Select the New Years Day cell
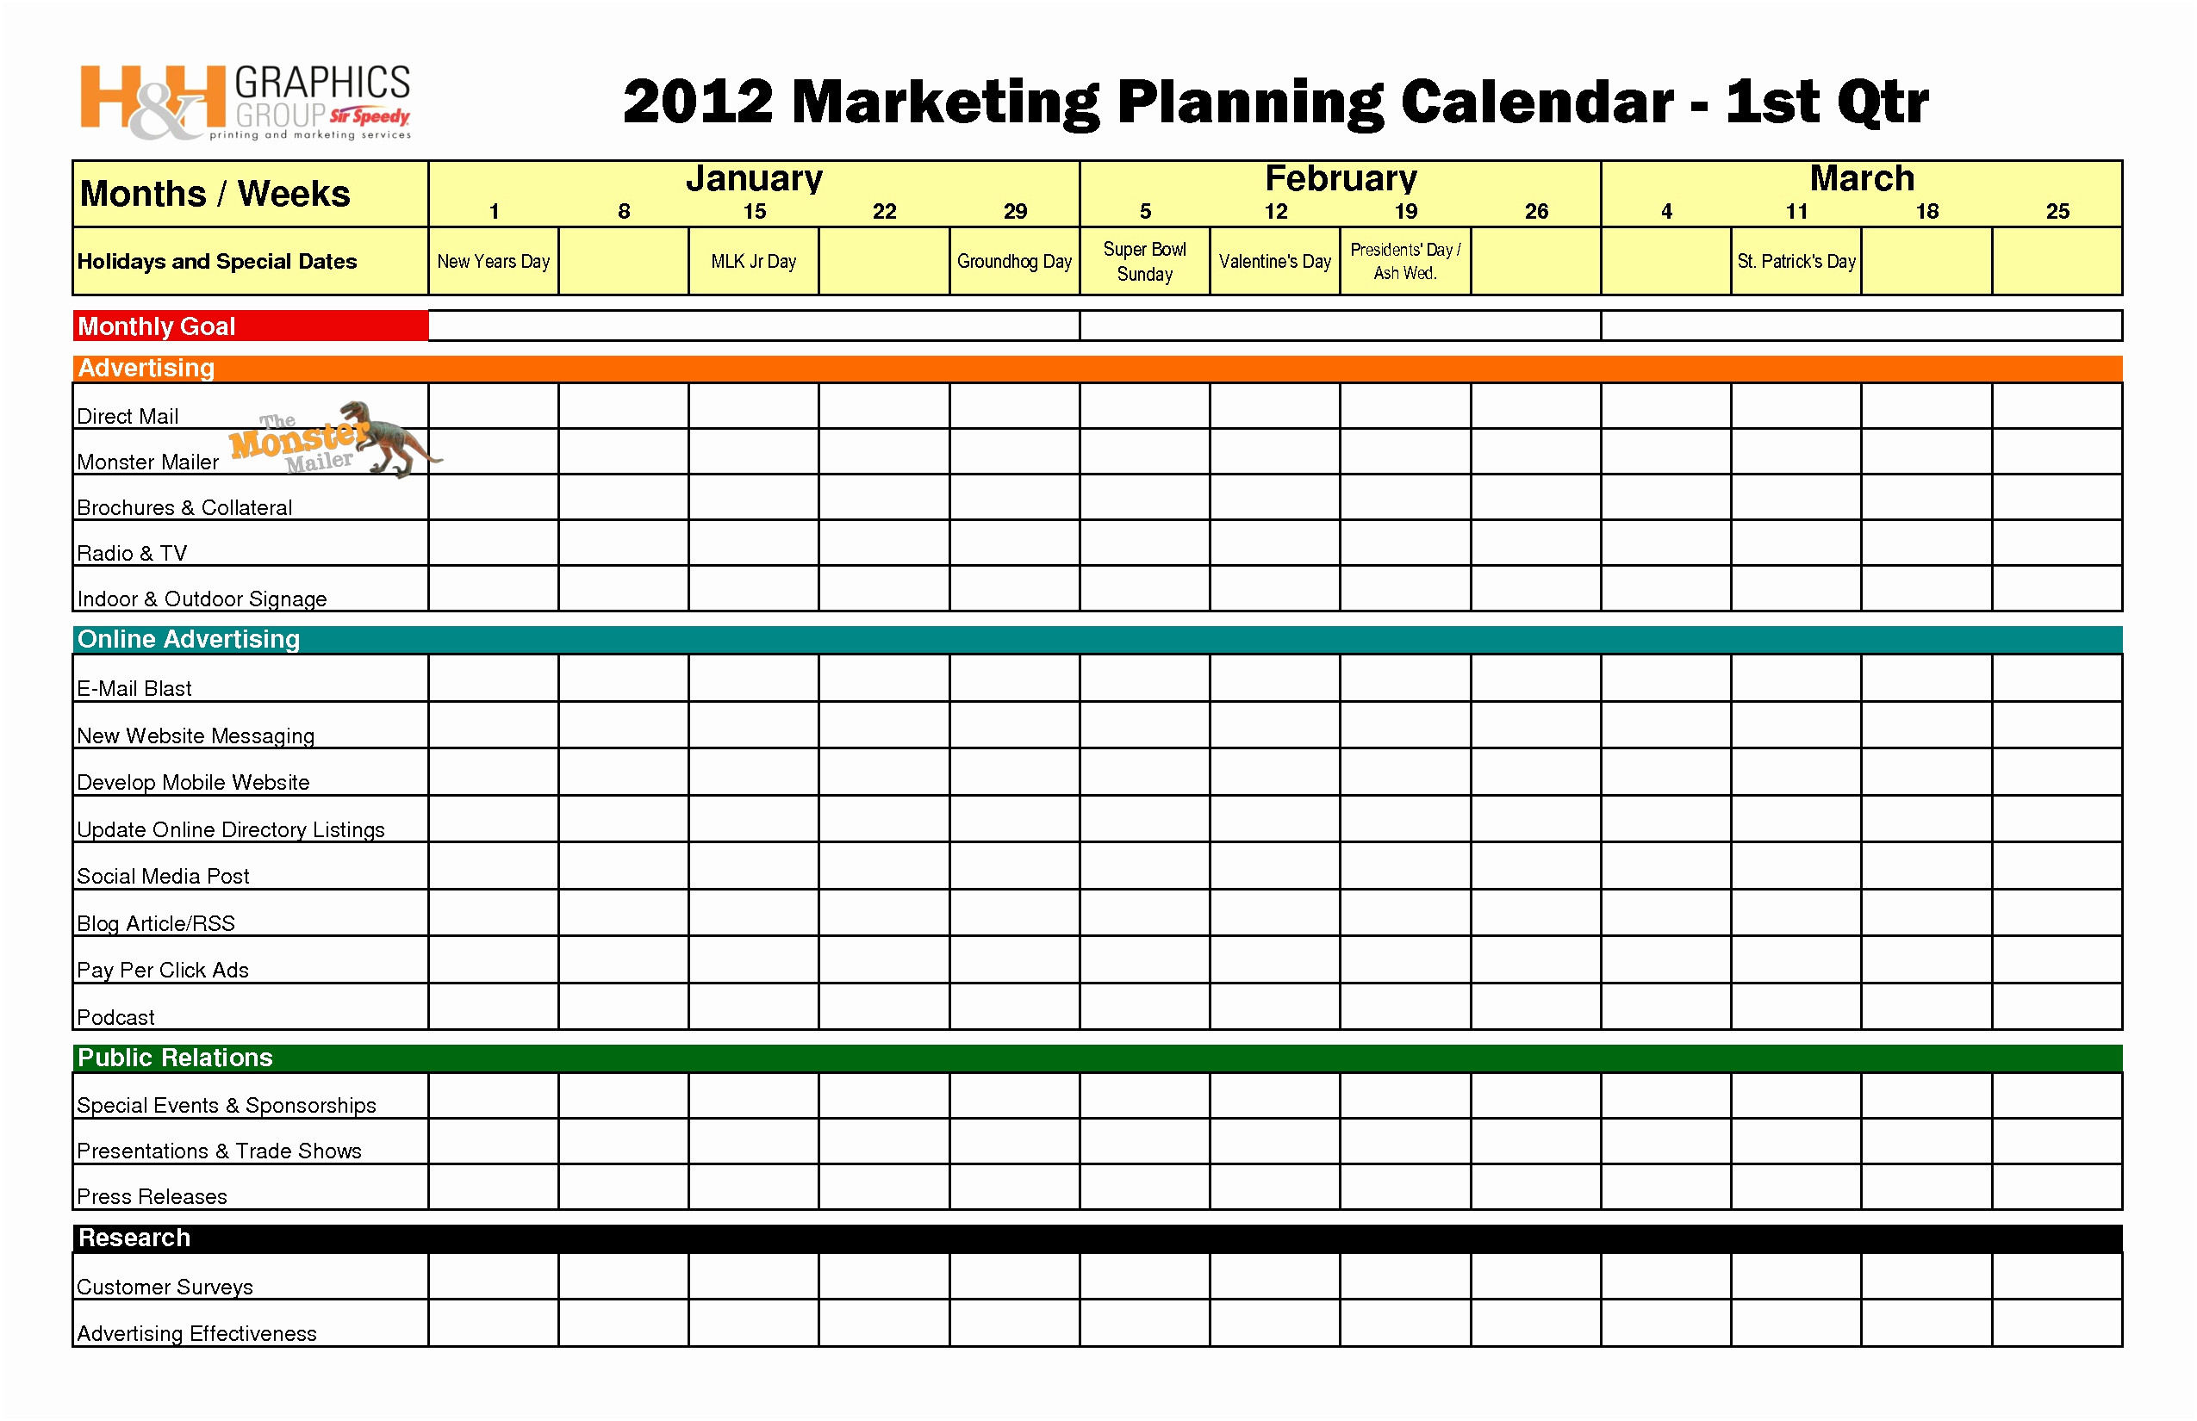2197x1421 pixels. pyautogui.click(x=493, y=261)
